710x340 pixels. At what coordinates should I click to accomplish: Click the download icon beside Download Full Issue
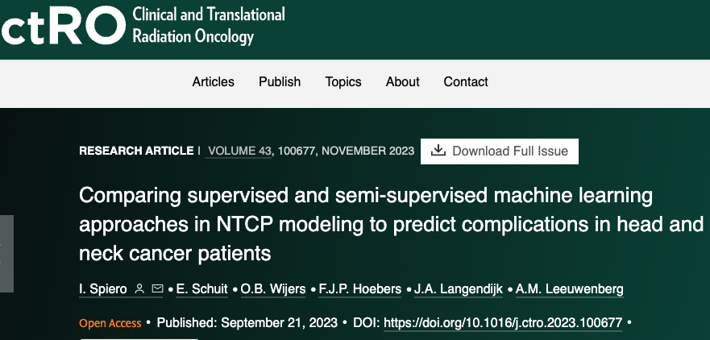pos(438,151)
